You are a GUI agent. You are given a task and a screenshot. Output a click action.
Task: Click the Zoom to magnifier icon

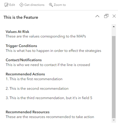point(51,5)
